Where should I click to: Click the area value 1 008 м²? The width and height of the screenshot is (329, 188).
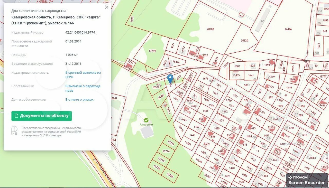coord(71,55)
